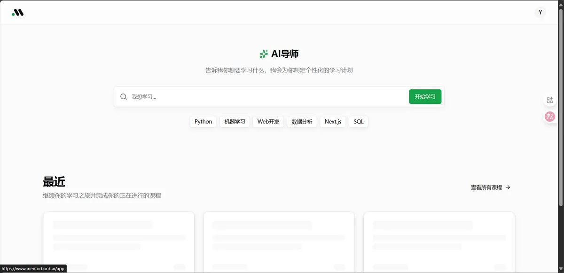
Task: Click the magnifier icon in the search box
Action: coord(123,96)
